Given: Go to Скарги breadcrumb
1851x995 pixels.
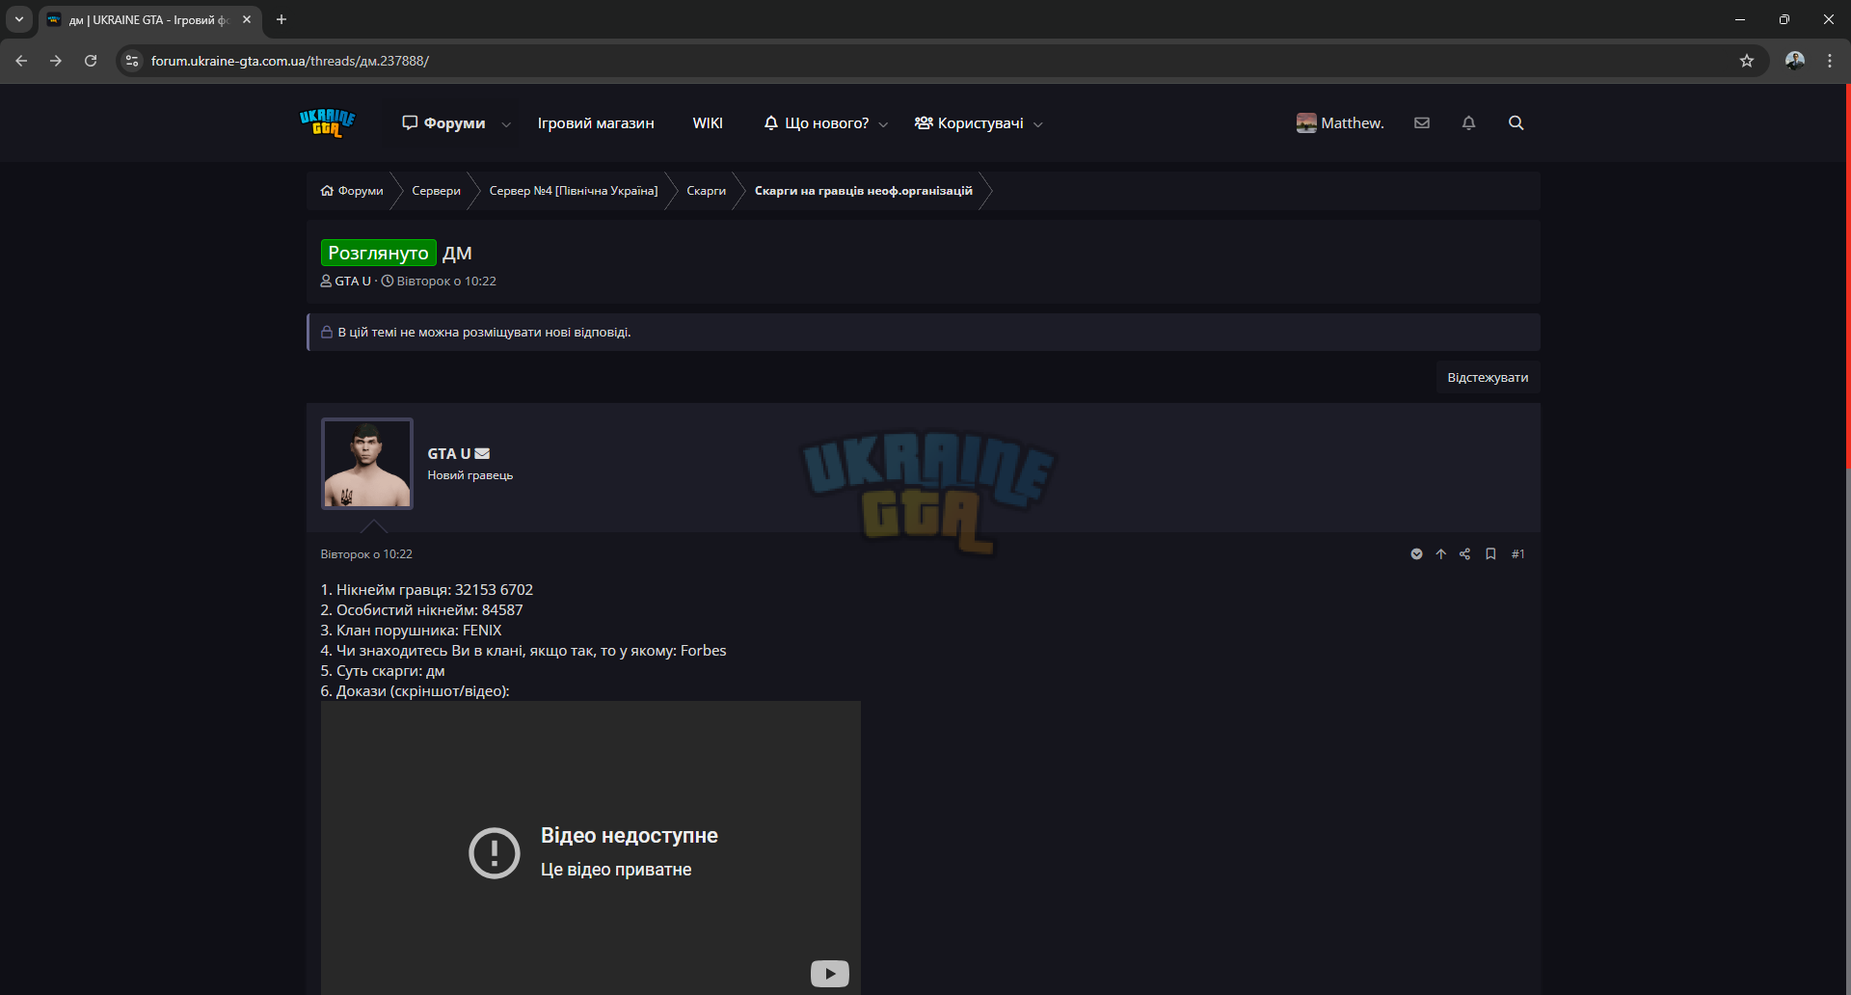Looking at the screenshot, I should pos(706,191).
